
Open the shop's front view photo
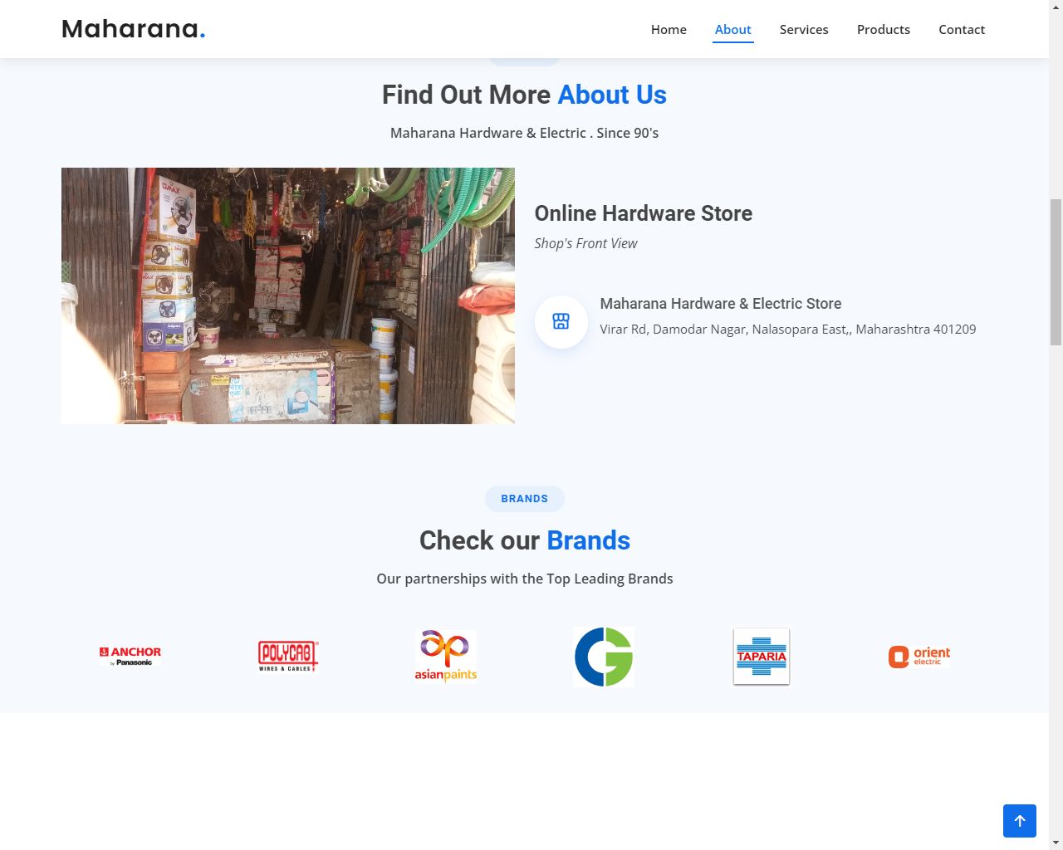coord(288,296)
